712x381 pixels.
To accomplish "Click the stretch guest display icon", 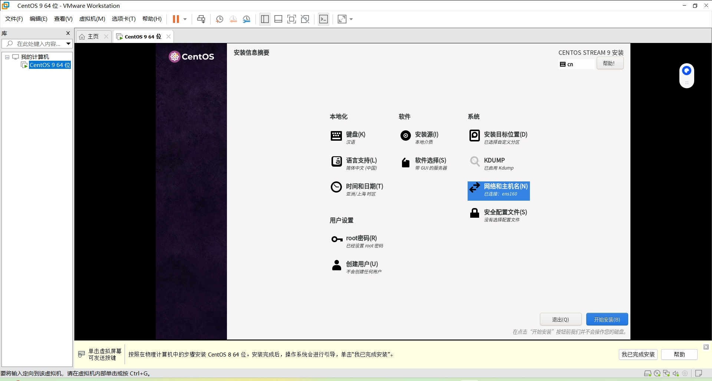I will (x=342, y=19).
